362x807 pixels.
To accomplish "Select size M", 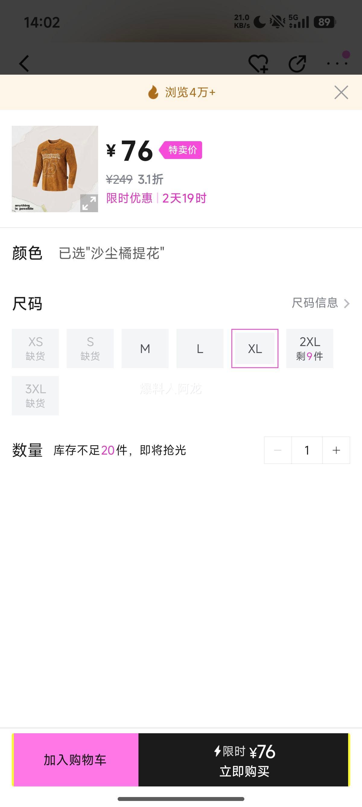I will 145,348.
